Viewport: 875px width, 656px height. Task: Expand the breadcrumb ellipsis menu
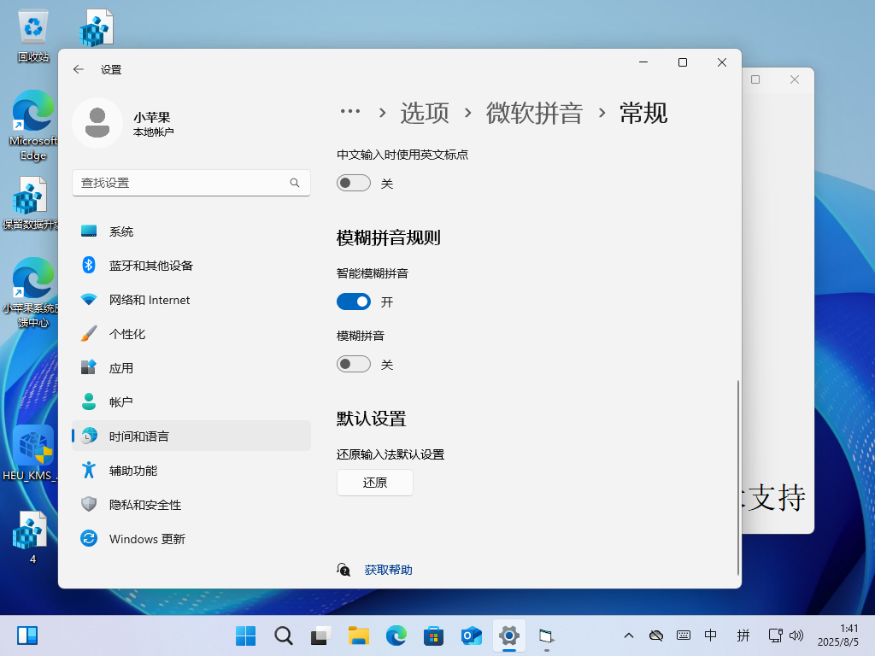pos(350,111)
